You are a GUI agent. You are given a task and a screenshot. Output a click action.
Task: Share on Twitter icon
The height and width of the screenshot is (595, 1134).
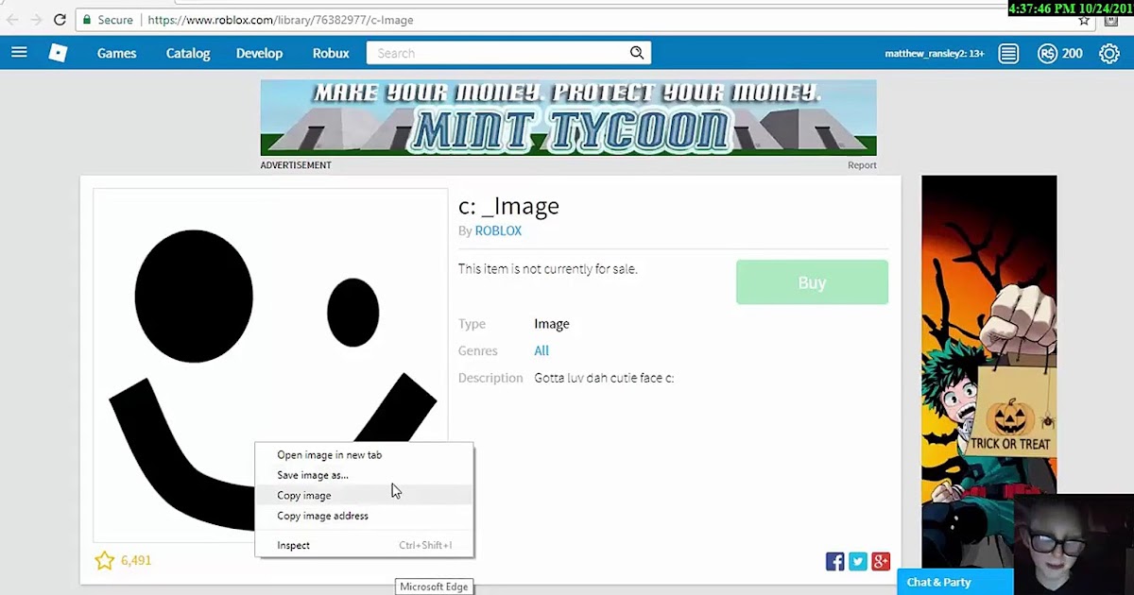[x=858, y=562]
